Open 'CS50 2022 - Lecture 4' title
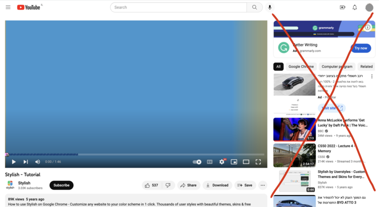The image size is (379, 207). click(x=336, y=148)
